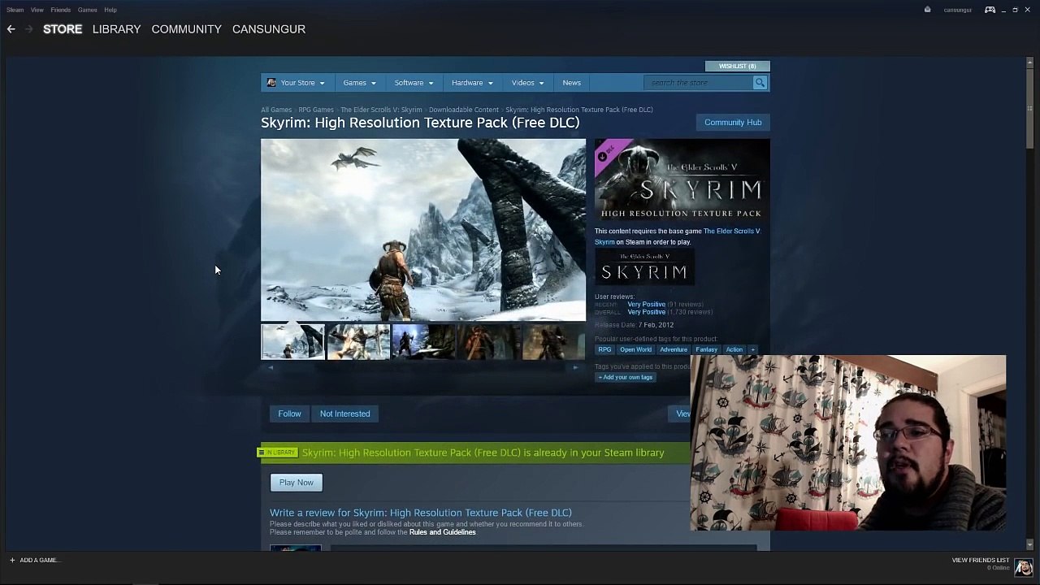This screenshot has width=1040, height=585.
Task: Go back with the back arrow
Action: (11, 29)
